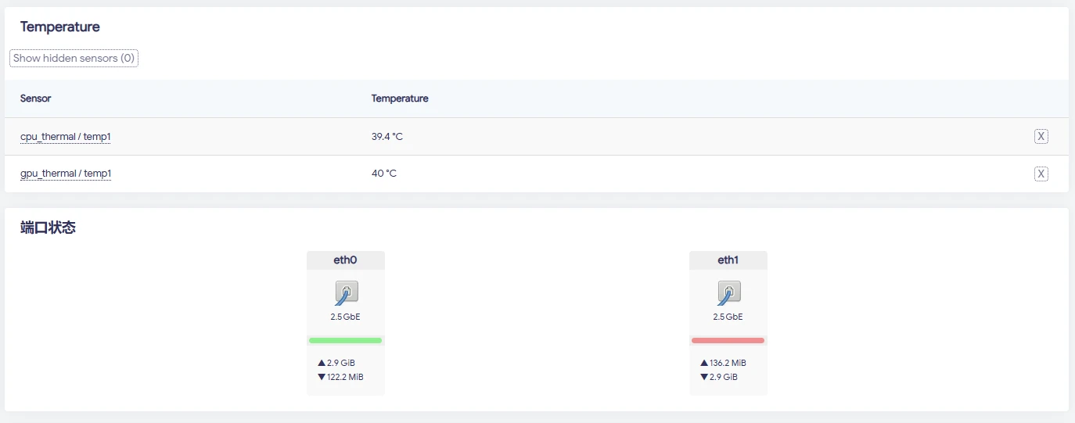Click the 2.5 GbE speed under eth0

pos(345,317)
